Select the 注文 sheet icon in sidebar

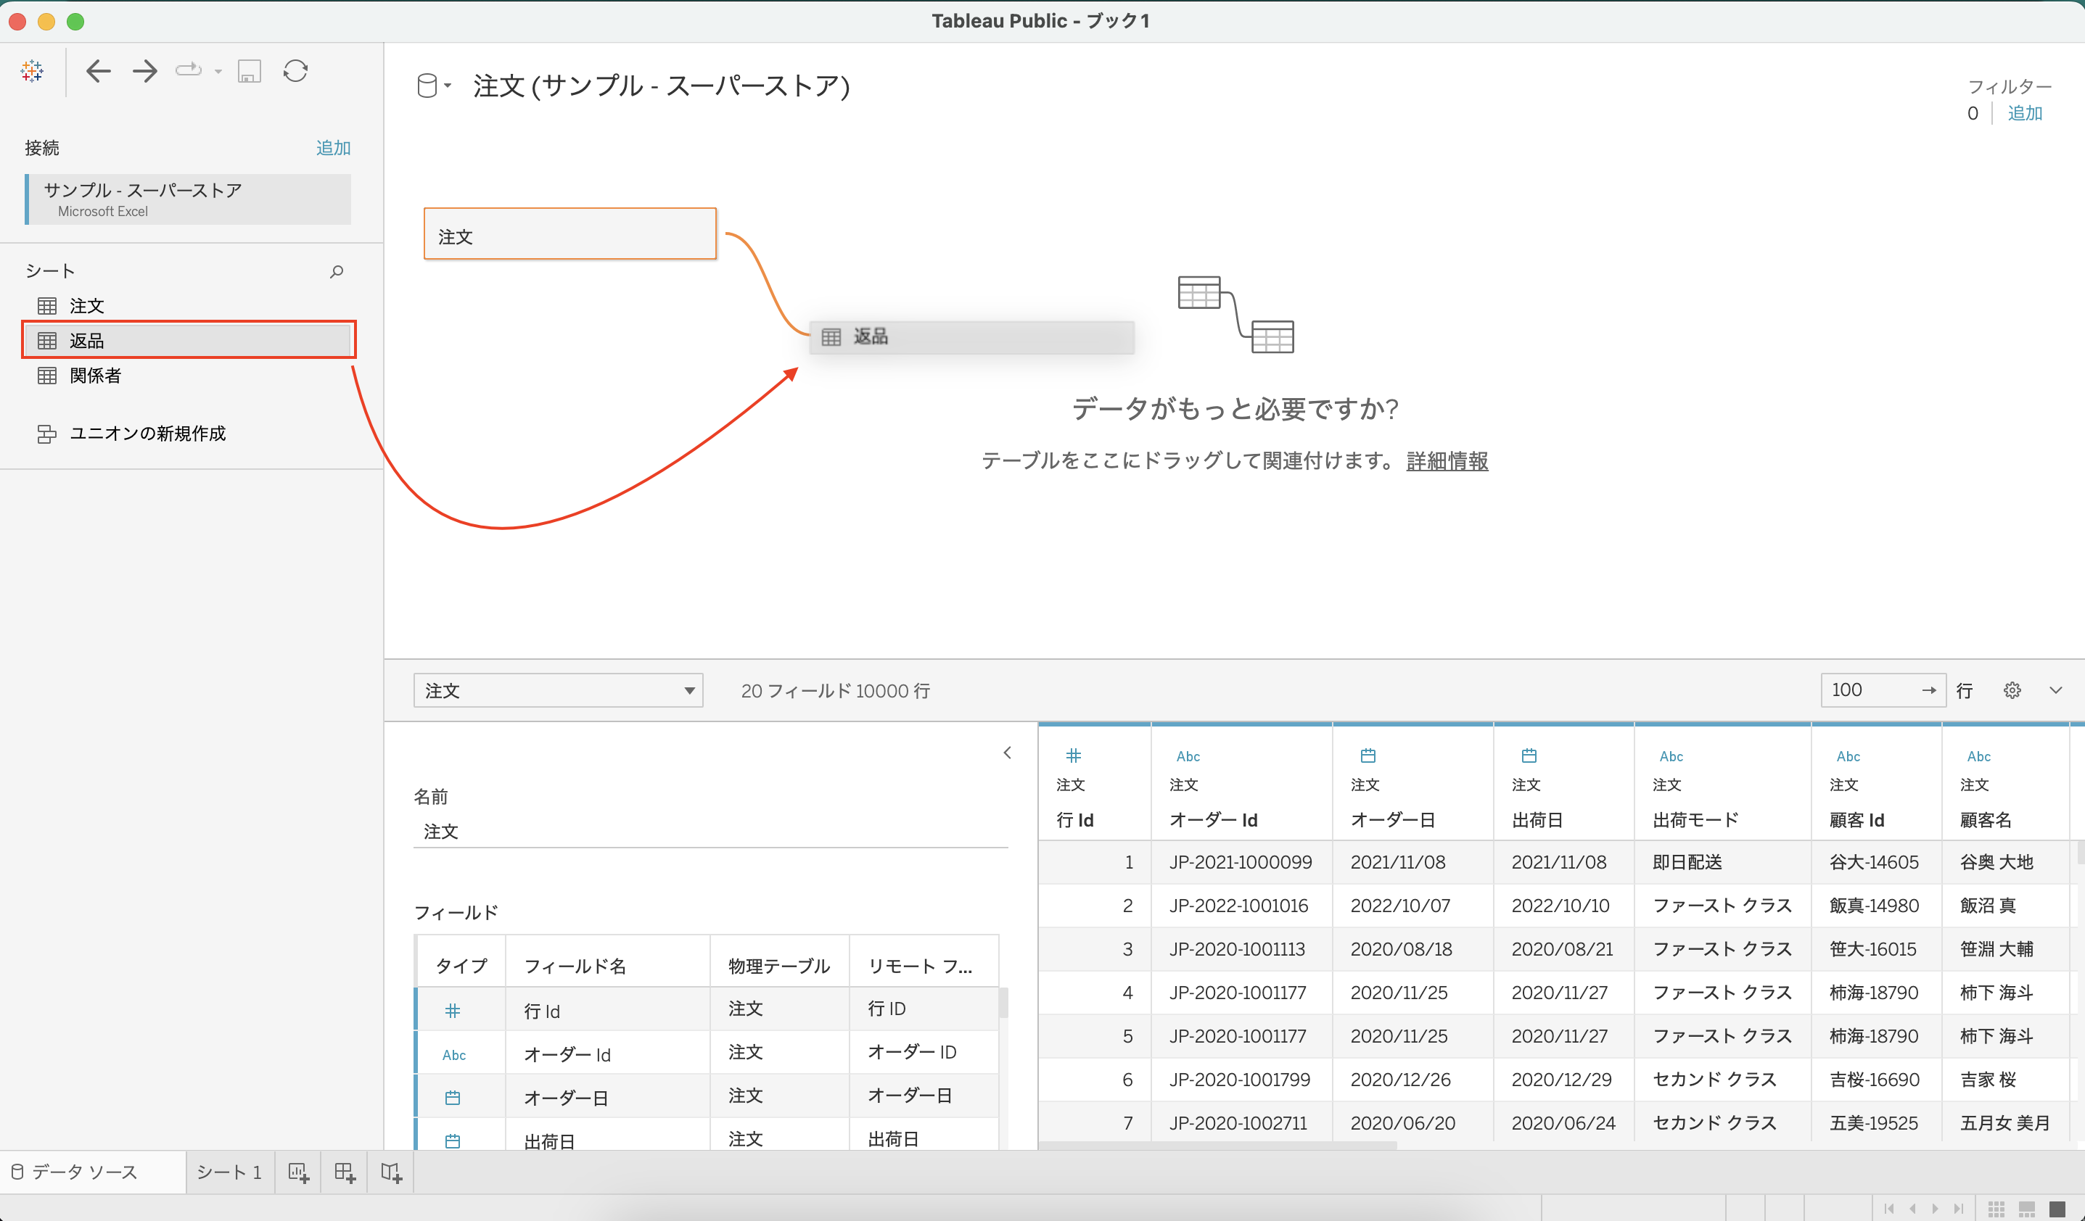click(47, 305)
